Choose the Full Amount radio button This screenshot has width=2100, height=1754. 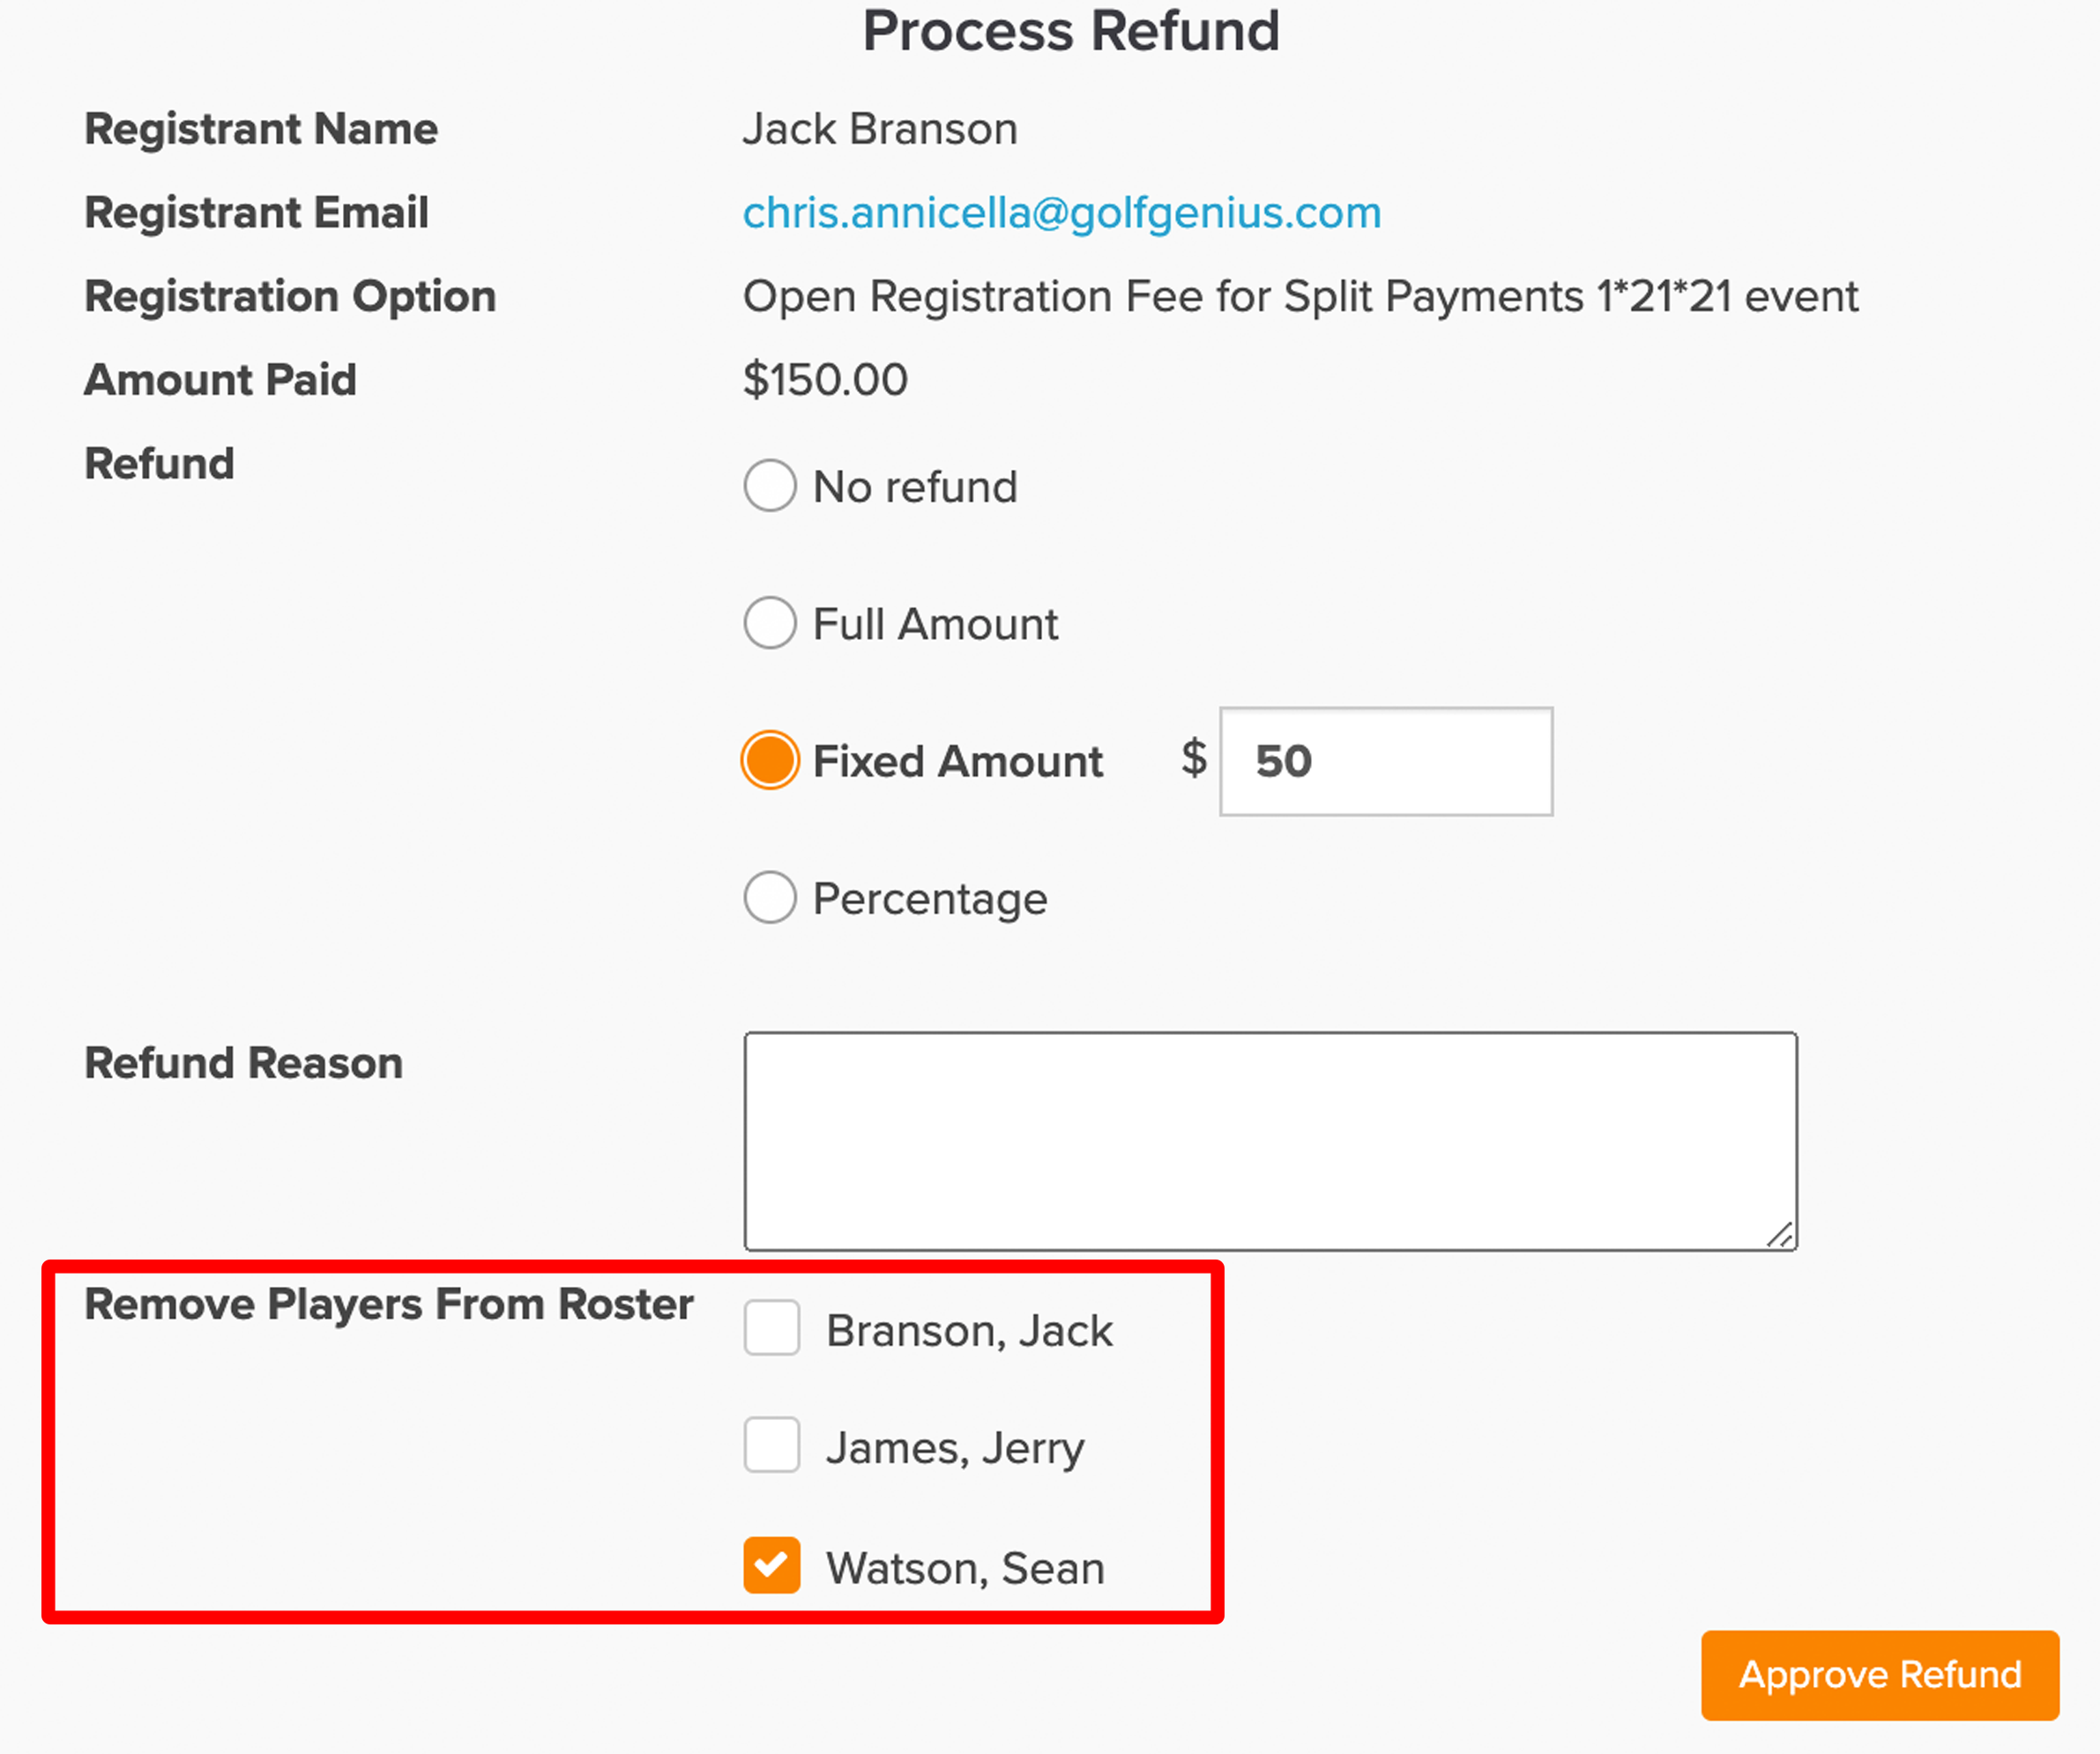tap(770, 623)
